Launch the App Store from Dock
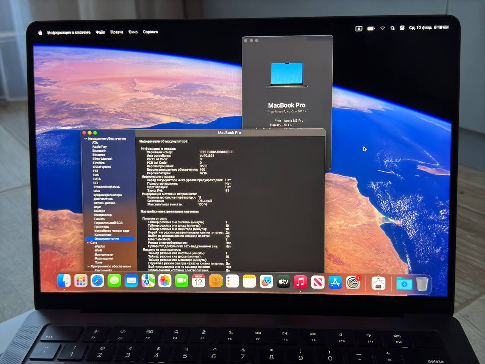The width and height of the screenshot is (485, 364). [335, 282]
